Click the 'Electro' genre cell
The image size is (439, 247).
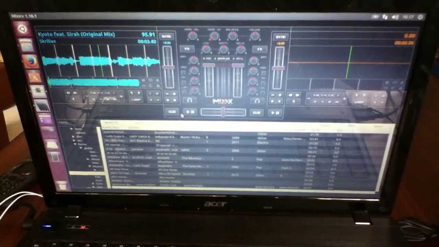tap(263, 142)
